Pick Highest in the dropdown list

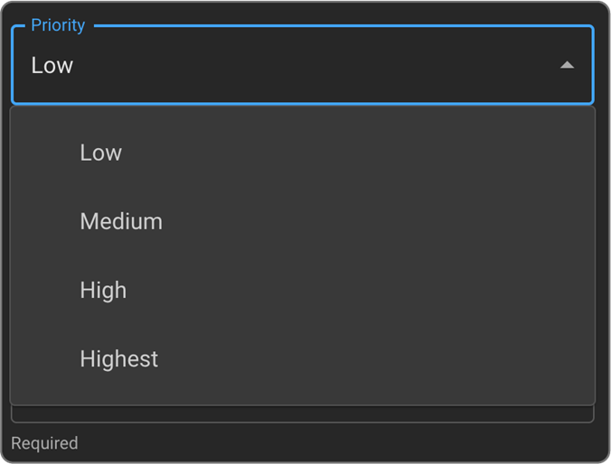pos(118,358)
